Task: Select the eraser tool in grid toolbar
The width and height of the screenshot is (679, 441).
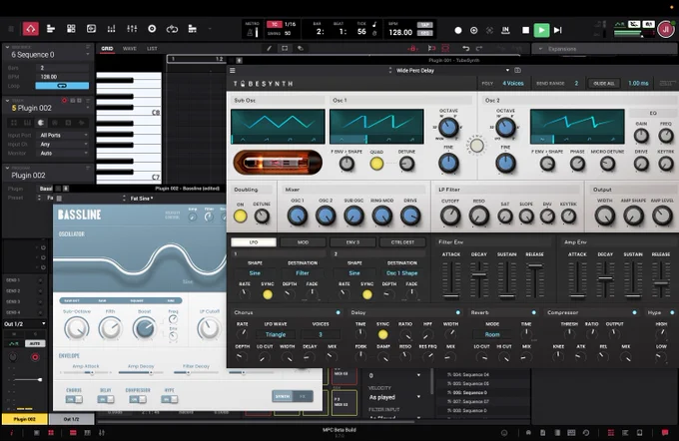Action: coord(301,49)
